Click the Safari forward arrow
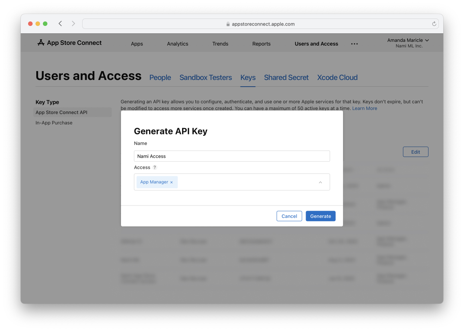Image resolution: width=464 pixels, height=331 pixels. click(x=73, y=24)
